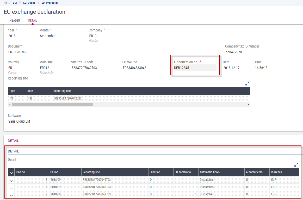Select the DETAIL tab
Image resolution: width=303 pixels, height=200 pixels.
click(33, 21)
